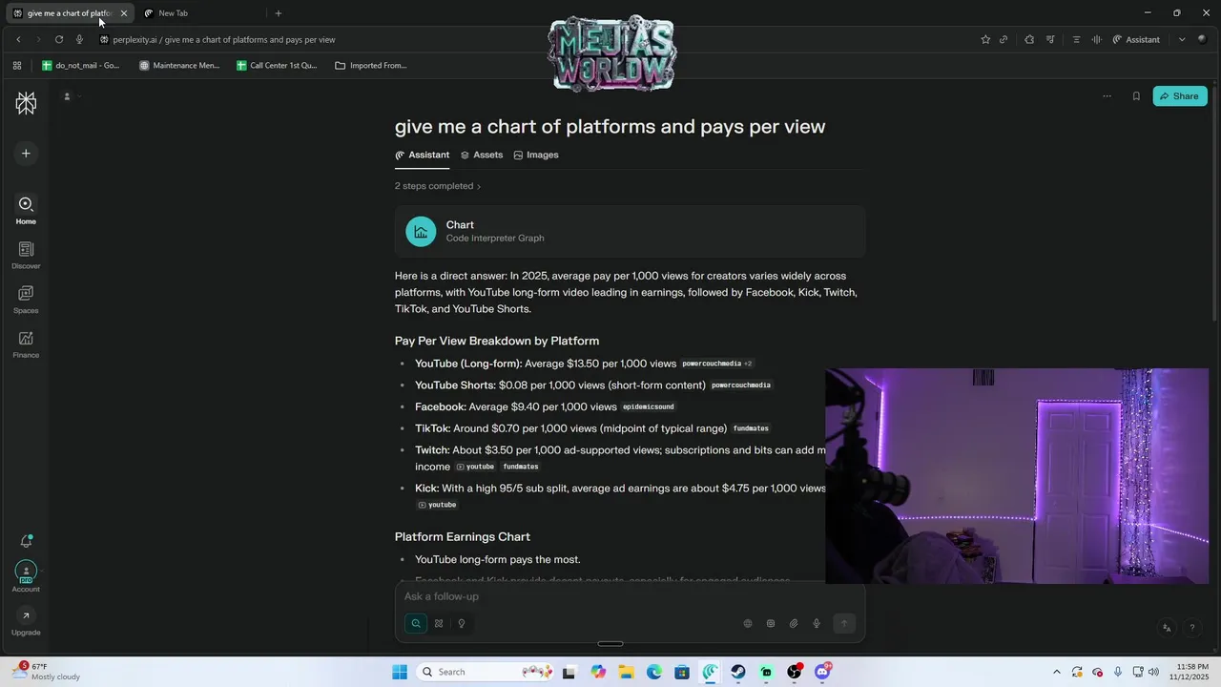Switch to the Assistant tab
This screenshot has width=1221, height=687.
(423, 155)
